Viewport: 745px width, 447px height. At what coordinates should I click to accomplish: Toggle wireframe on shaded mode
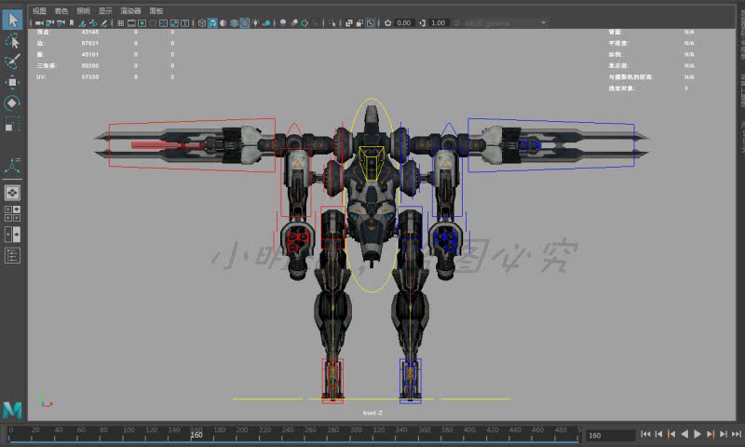(235, 22)
